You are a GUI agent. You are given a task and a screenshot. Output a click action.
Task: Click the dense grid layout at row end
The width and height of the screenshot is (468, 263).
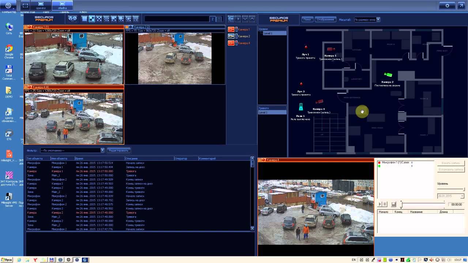[136, 19]
